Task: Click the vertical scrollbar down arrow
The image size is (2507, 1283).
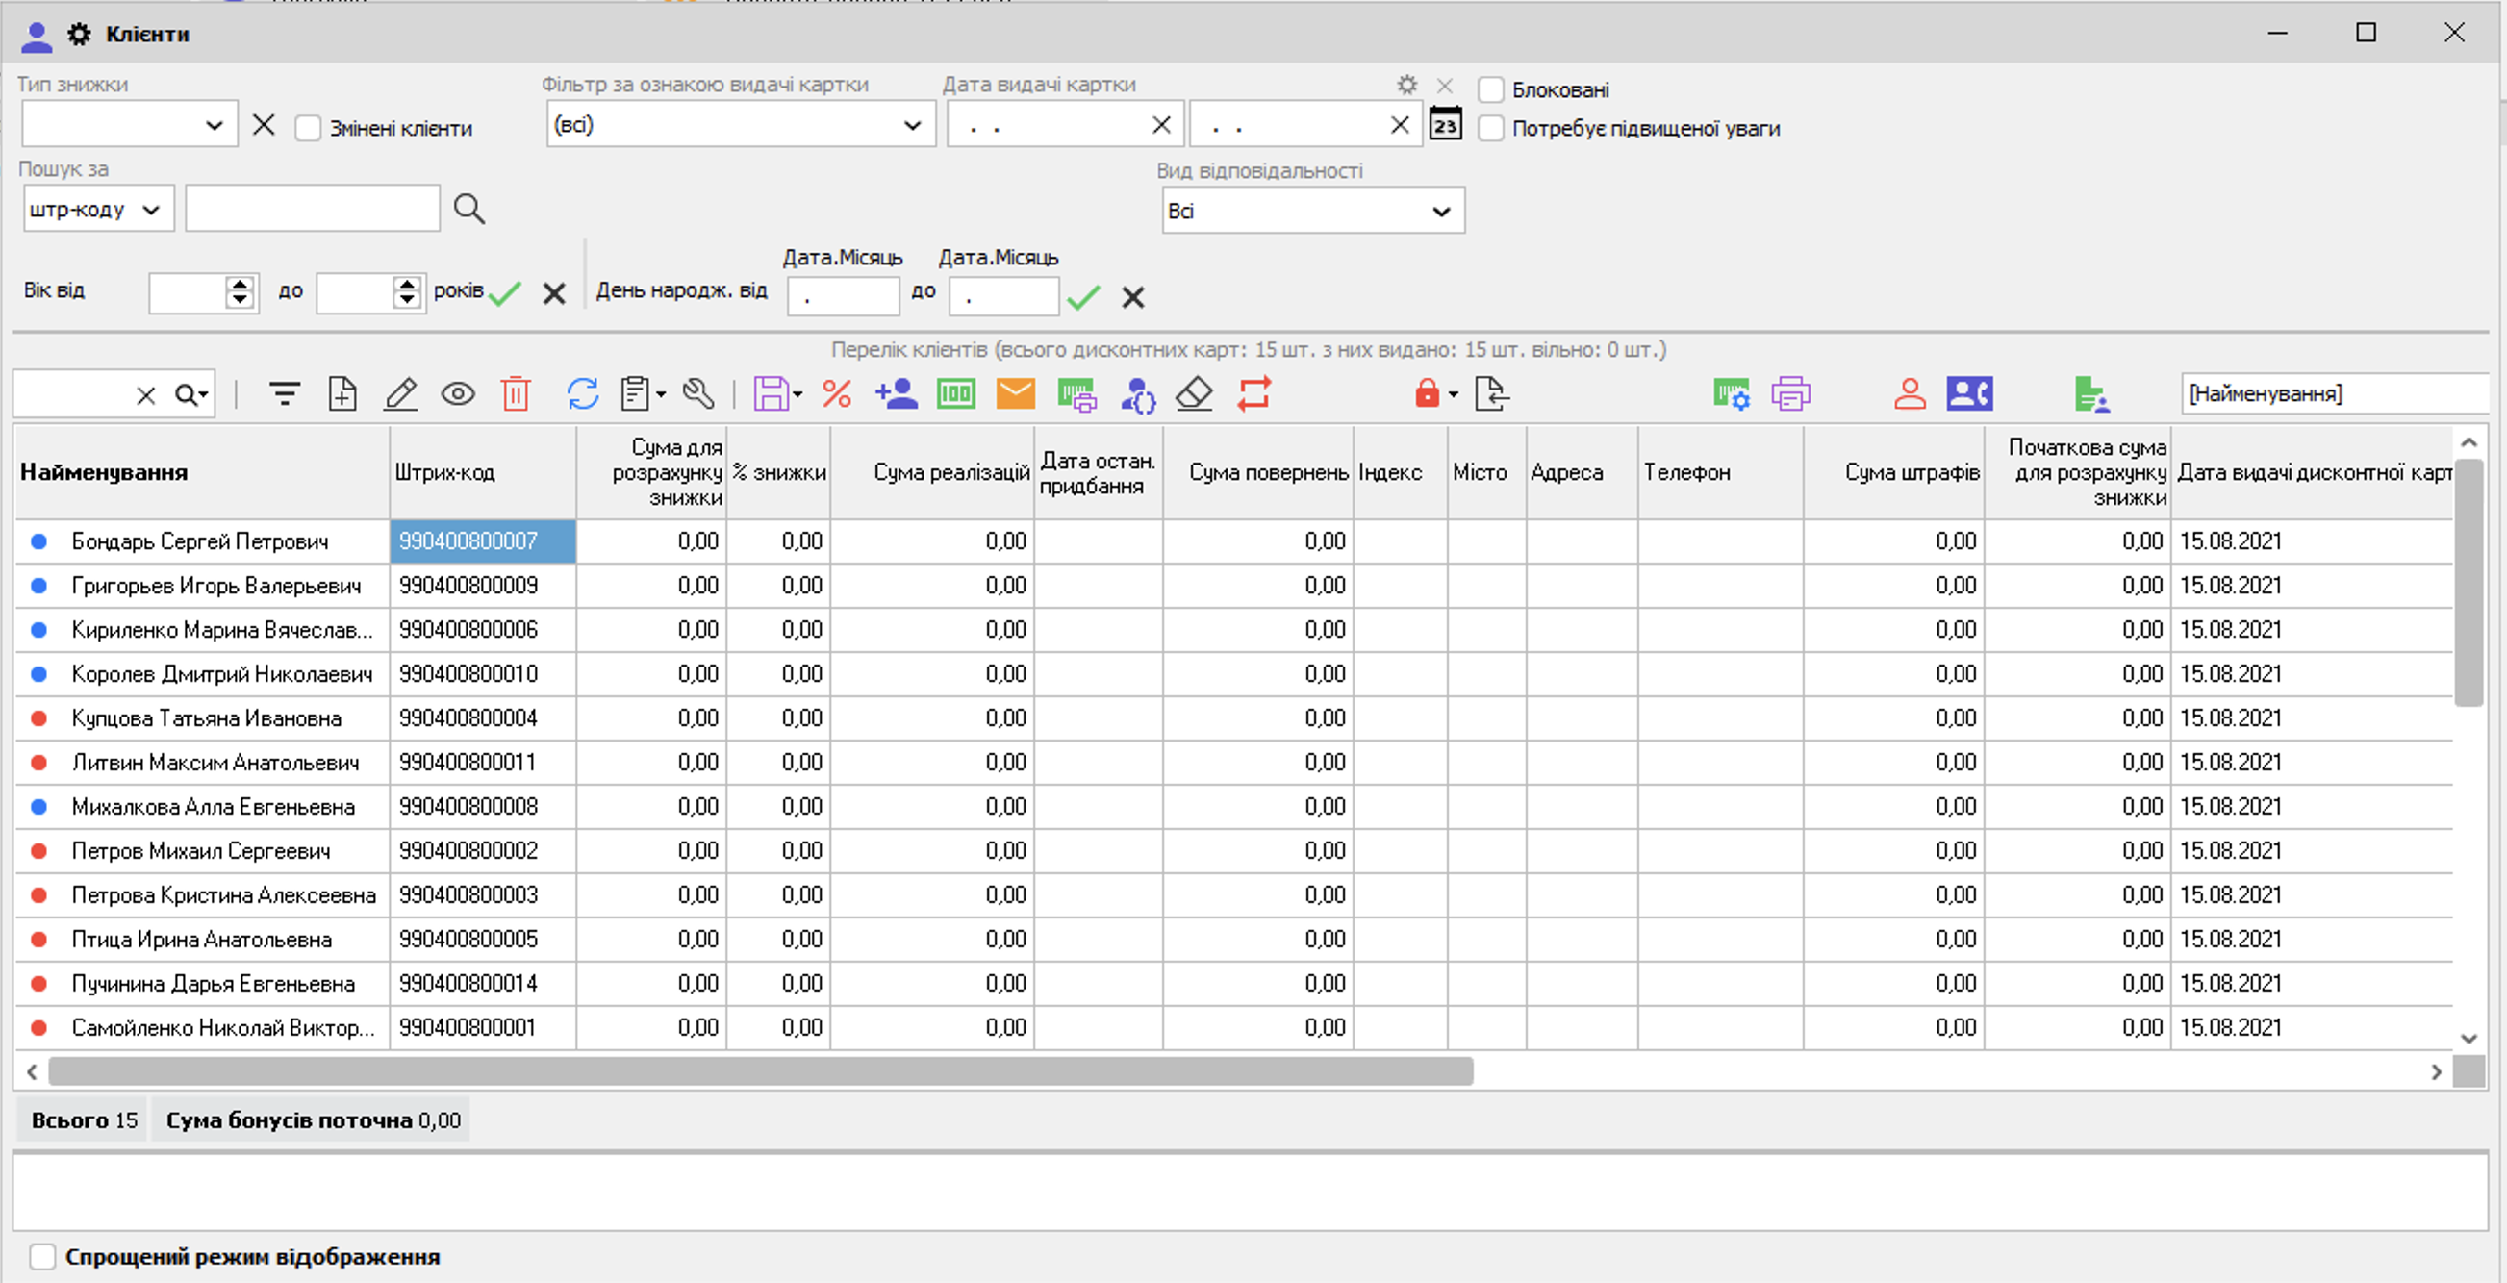Action: point(2469,1039)
